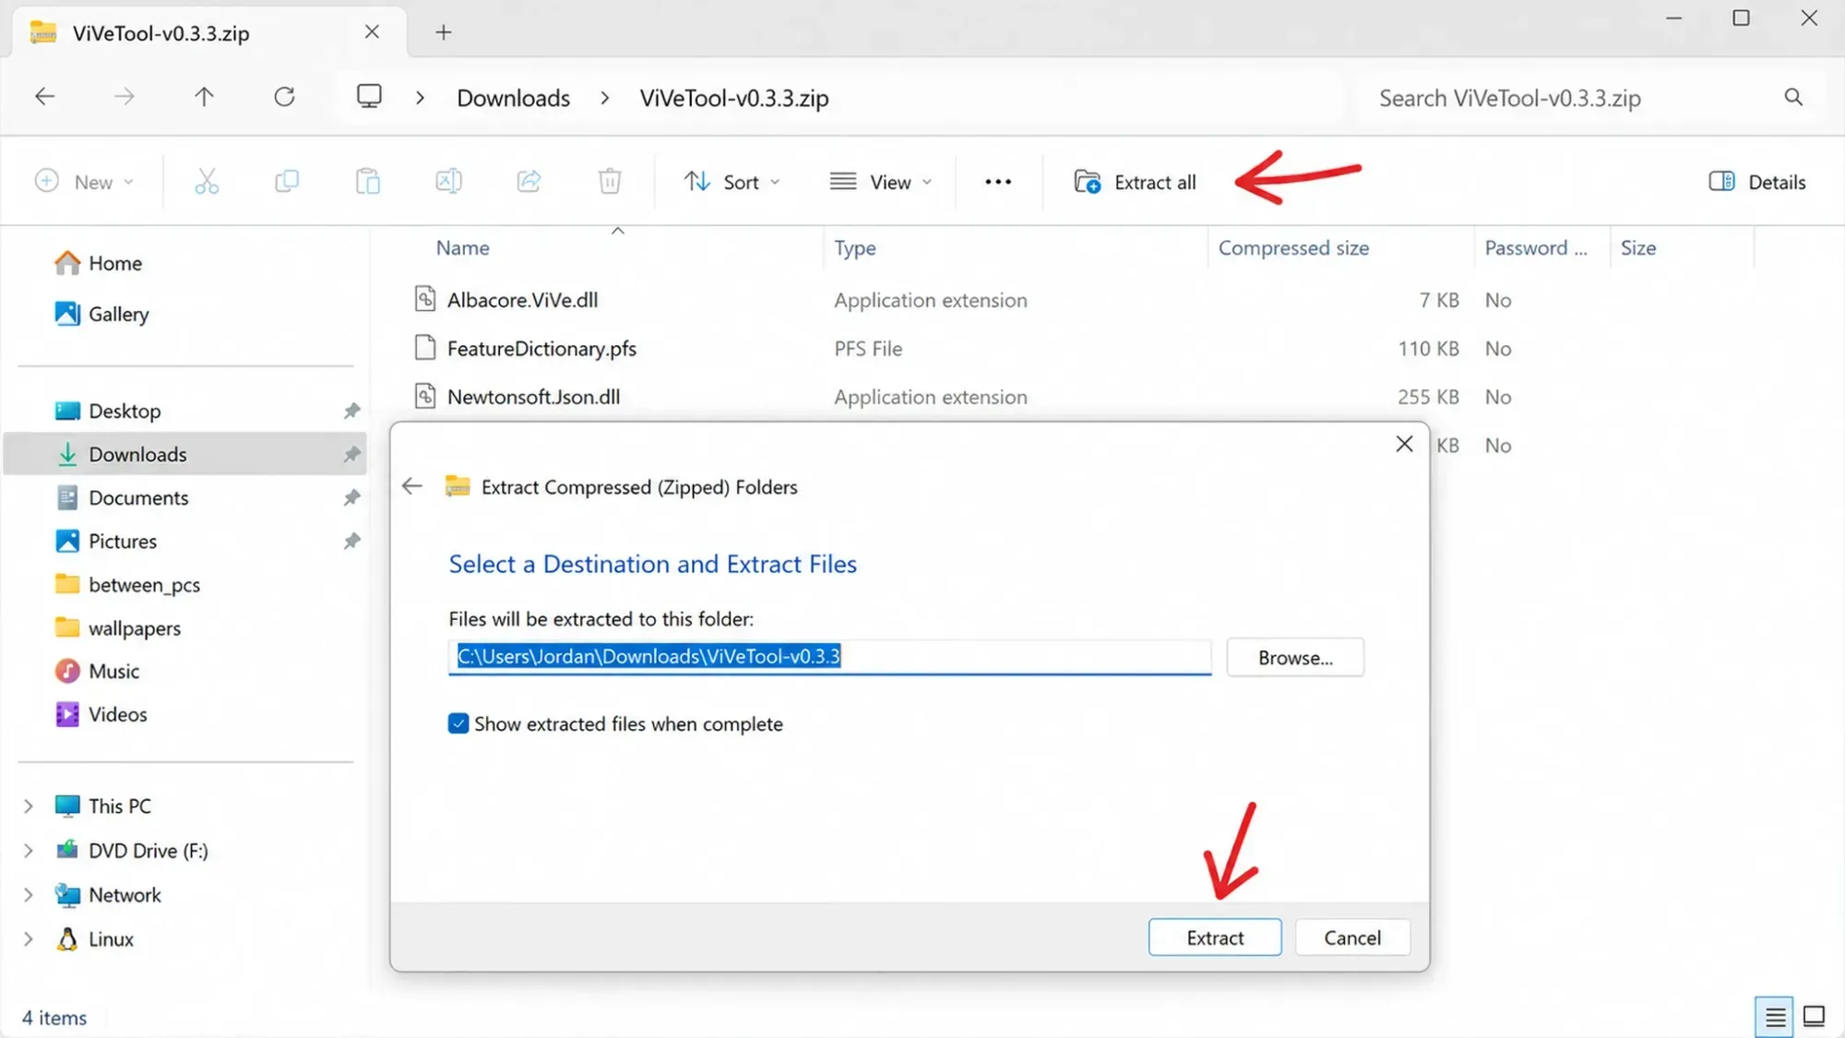Click the Extract all button
The height and width of the screenshot is (1038, 1845).
click(x=1135, y=182)
